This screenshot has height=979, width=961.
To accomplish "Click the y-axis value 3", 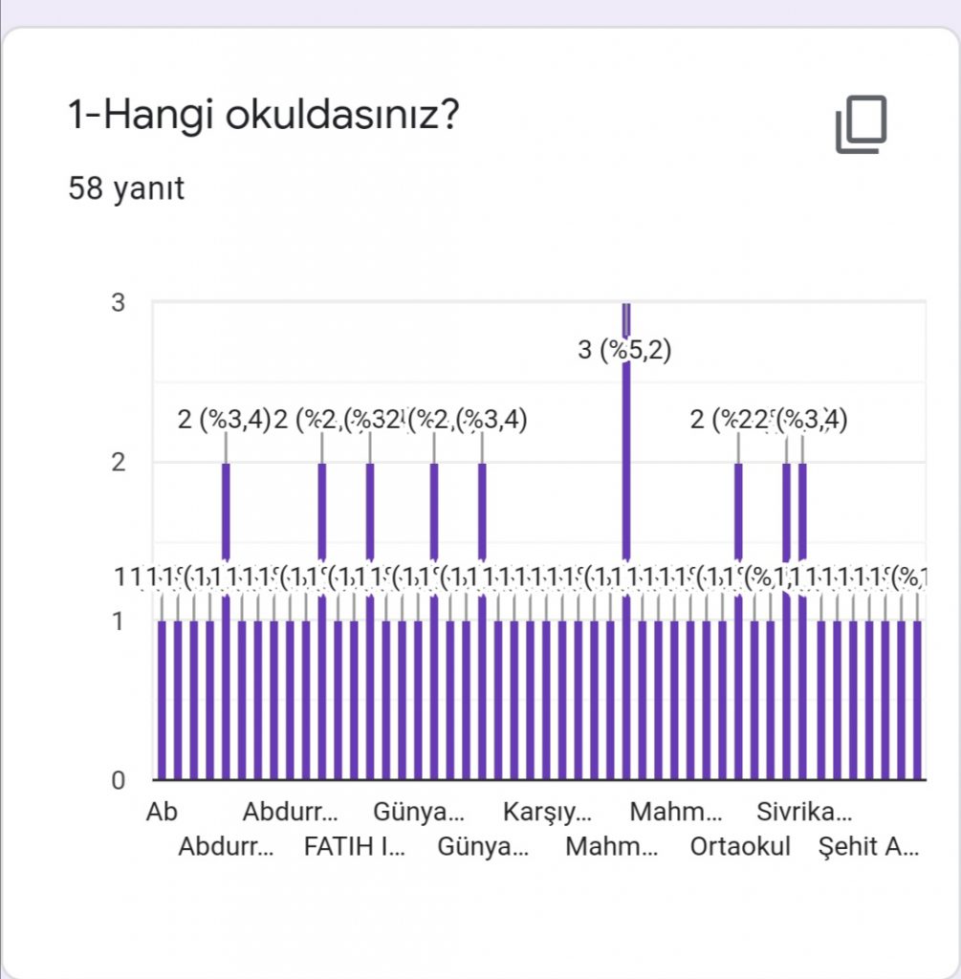I will tap(119, 303).
